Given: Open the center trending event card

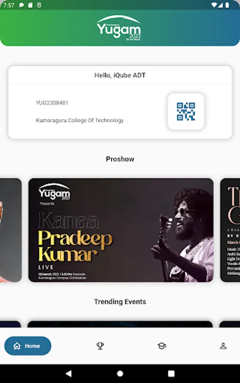Looking at the screenshot, I should click(120, 324).
